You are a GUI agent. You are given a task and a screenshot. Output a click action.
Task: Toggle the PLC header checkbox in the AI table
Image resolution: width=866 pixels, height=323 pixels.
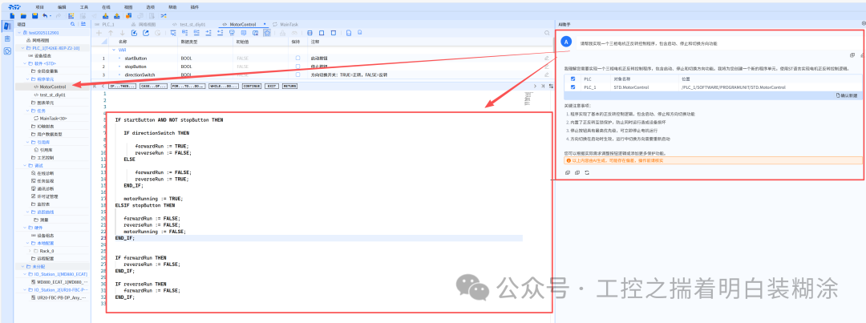tap(573, 79)
